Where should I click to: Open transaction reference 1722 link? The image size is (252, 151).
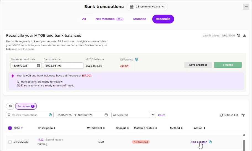(x=40, y=140)
